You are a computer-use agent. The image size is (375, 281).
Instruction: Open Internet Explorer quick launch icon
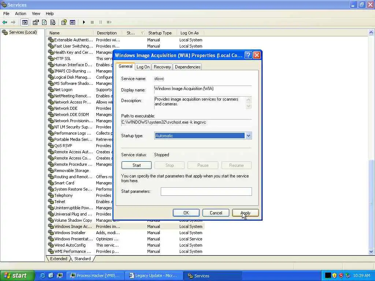[x=42, y=276]
